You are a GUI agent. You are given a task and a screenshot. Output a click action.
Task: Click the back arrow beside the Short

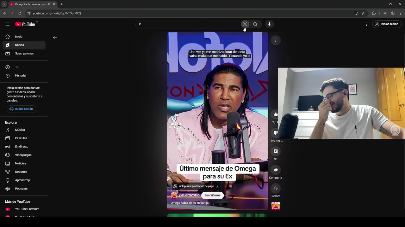(55, 38)
